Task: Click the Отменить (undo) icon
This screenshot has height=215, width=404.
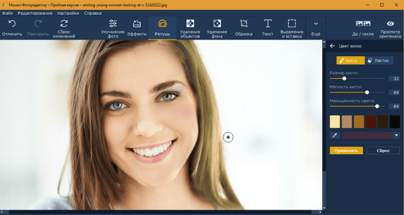Action: (x=12, y=24)
